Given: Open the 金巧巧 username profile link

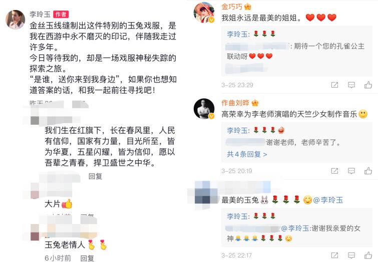Looking at the screenshot, I should 232,6.
